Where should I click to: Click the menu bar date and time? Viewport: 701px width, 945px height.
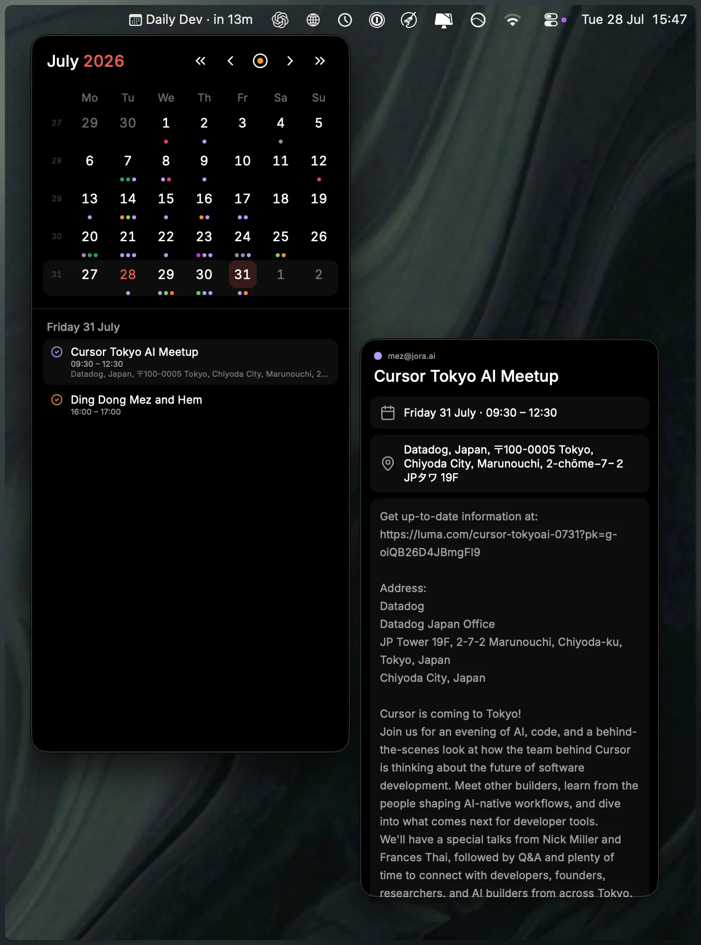click(x=634, y=19)
